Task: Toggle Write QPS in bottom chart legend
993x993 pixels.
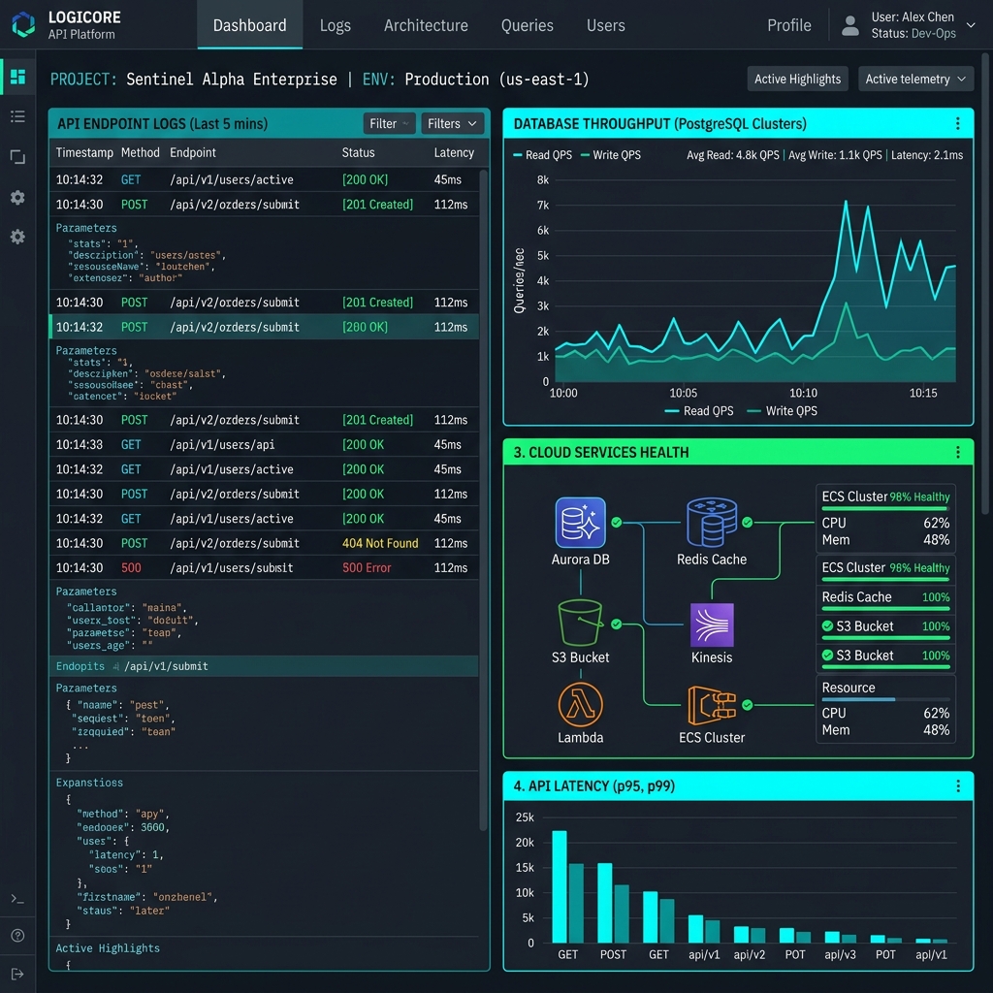Action: point(783,411)
